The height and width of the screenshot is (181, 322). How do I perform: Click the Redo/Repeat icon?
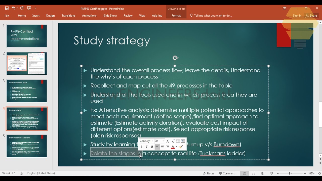click(22, 8)
